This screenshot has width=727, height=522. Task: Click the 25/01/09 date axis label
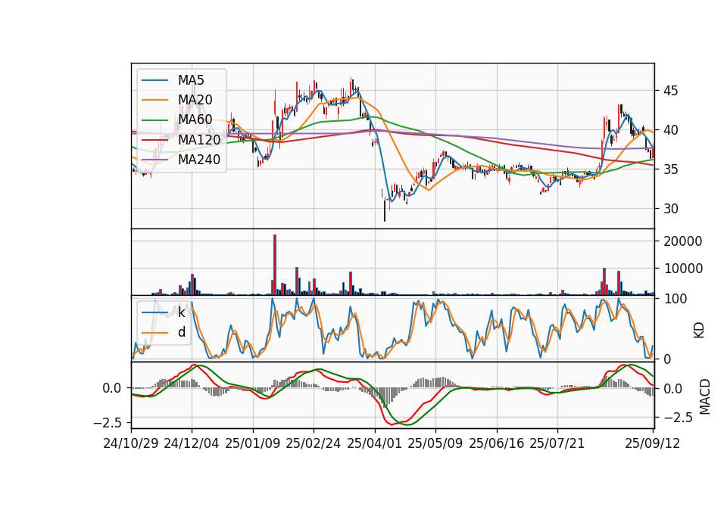coord(253,443)
